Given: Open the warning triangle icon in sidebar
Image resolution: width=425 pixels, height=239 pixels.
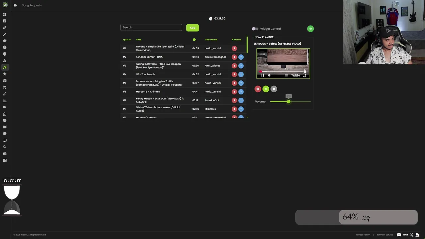Looking at the screenshot, I should (x=5, y=61).
